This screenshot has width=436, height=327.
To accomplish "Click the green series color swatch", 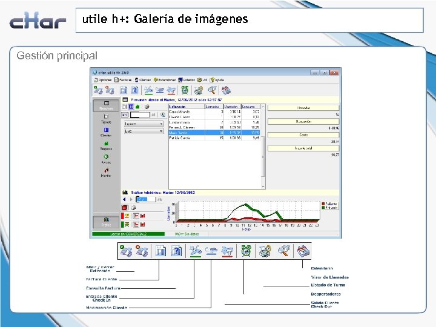I will 122,225.
